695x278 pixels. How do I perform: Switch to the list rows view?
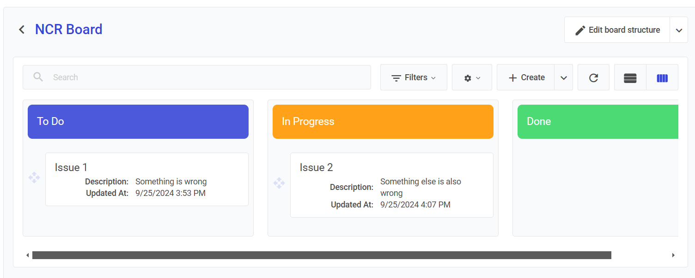pos(630,78)
